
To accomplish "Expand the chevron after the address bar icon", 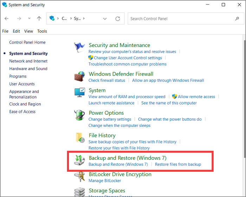I will [58, 19].
